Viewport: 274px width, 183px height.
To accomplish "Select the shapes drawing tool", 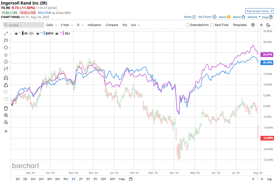I will 6,48.
